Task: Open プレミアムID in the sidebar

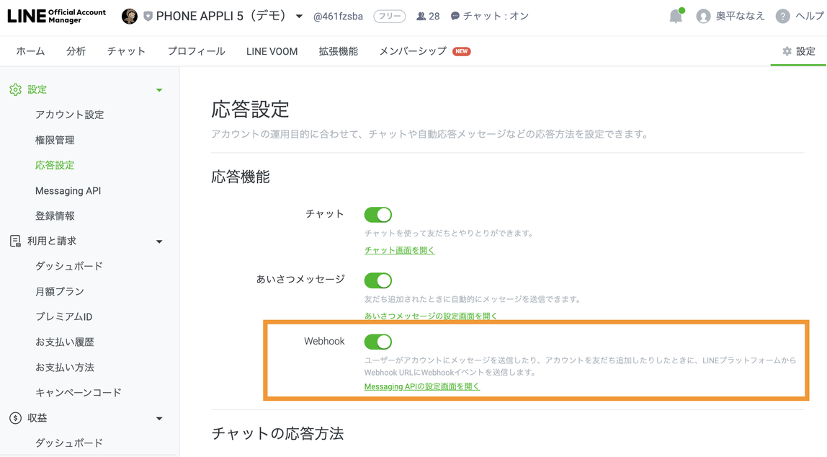Action: click(x=64, y=316)
